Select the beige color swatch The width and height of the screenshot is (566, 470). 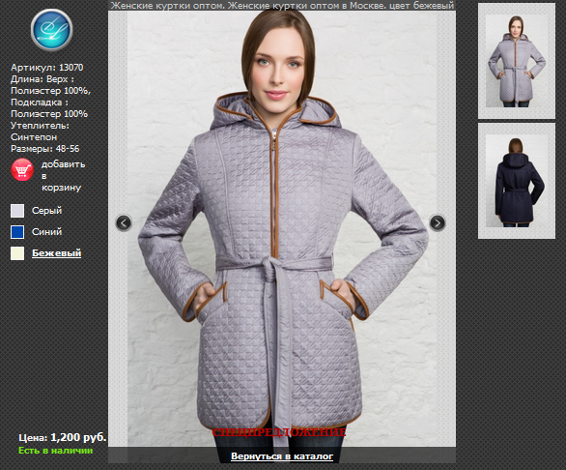17,253
